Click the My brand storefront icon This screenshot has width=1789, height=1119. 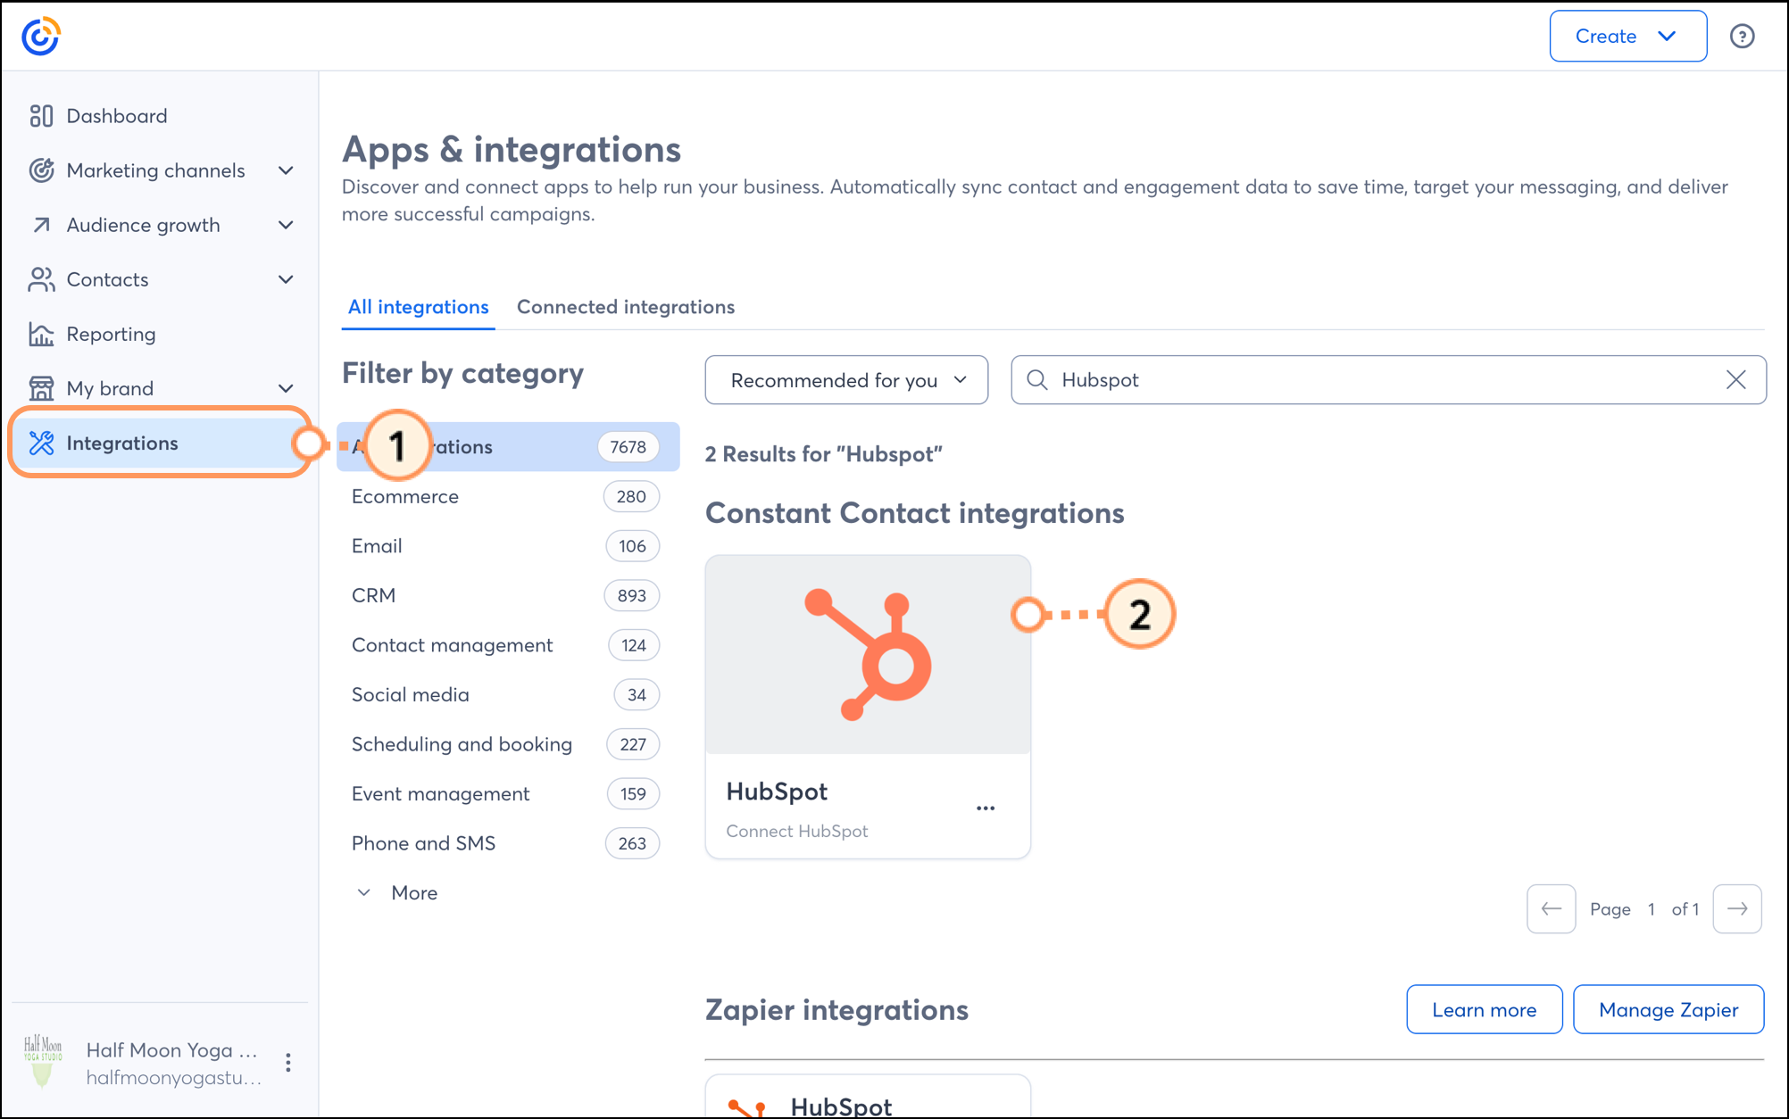tap(41, 388)
